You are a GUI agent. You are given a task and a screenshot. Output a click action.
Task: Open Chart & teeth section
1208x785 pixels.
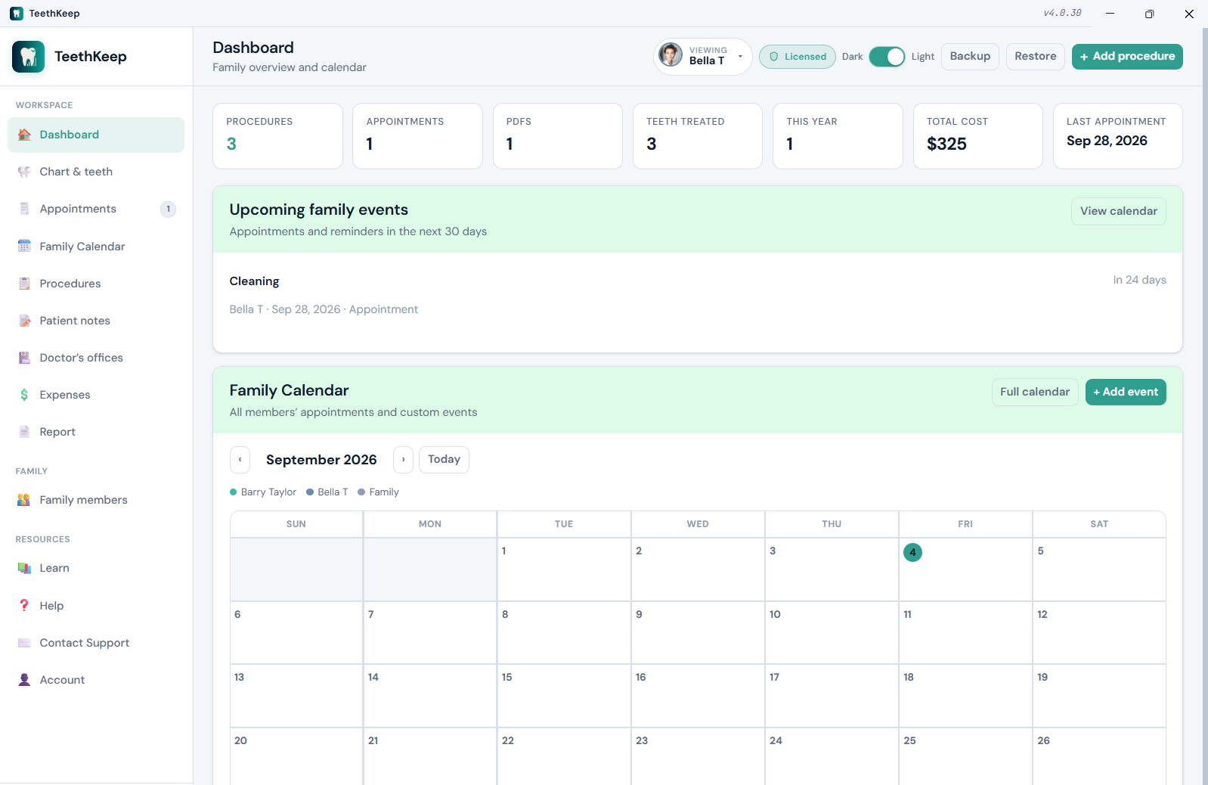coord(96,172)
